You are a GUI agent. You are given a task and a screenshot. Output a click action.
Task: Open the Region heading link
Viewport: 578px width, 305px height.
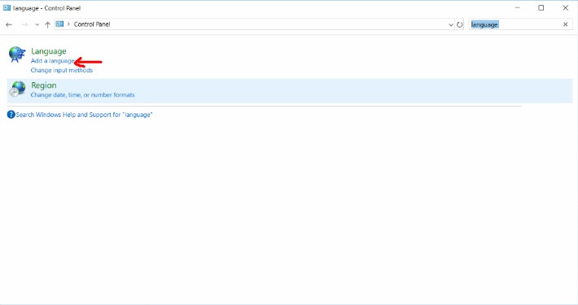tap(44, 85)
